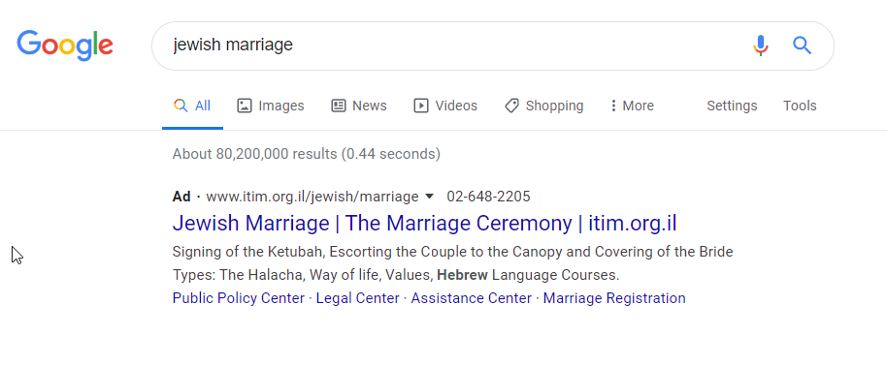Image resolution: width=887 pixels, height=366 pixels.
Task: Switch to the All results tab
Action: [x=192, y=106]
